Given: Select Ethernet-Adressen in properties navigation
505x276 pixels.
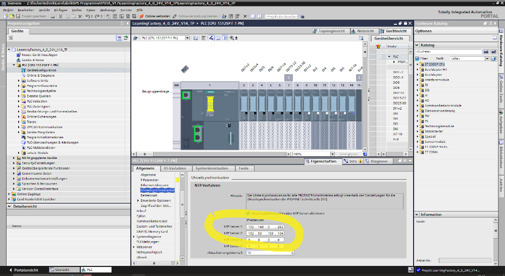Looking at the screenshot, I should pos(154,185).
